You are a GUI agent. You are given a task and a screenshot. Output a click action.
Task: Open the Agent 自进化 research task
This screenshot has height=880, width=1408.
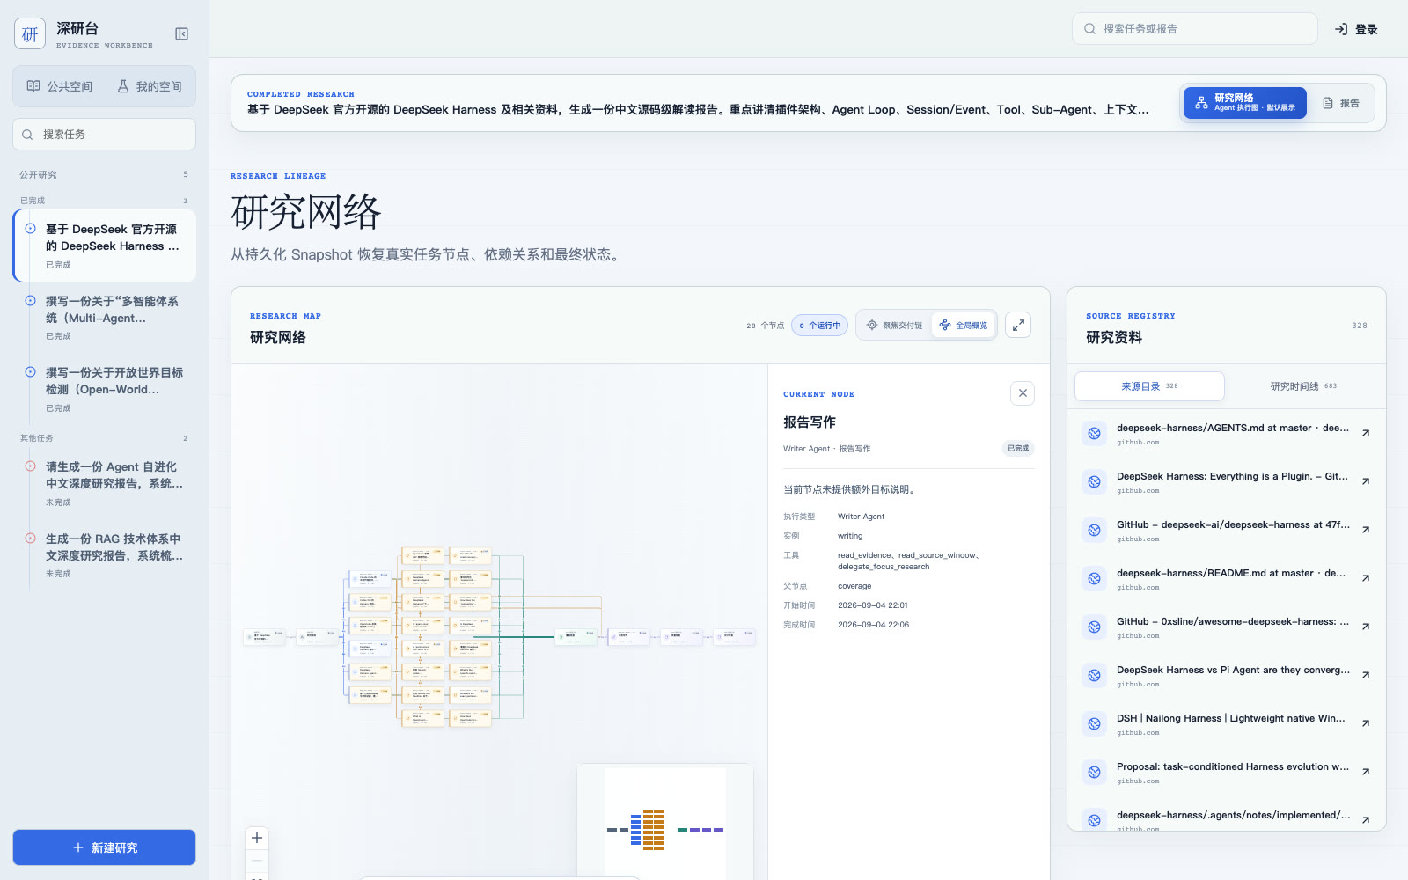[105, 483]
